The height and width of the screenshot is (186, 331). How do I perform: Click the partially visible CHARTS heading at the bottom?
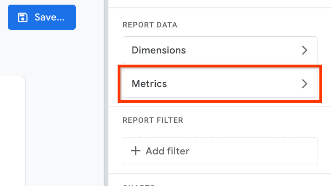click(139, 185)
